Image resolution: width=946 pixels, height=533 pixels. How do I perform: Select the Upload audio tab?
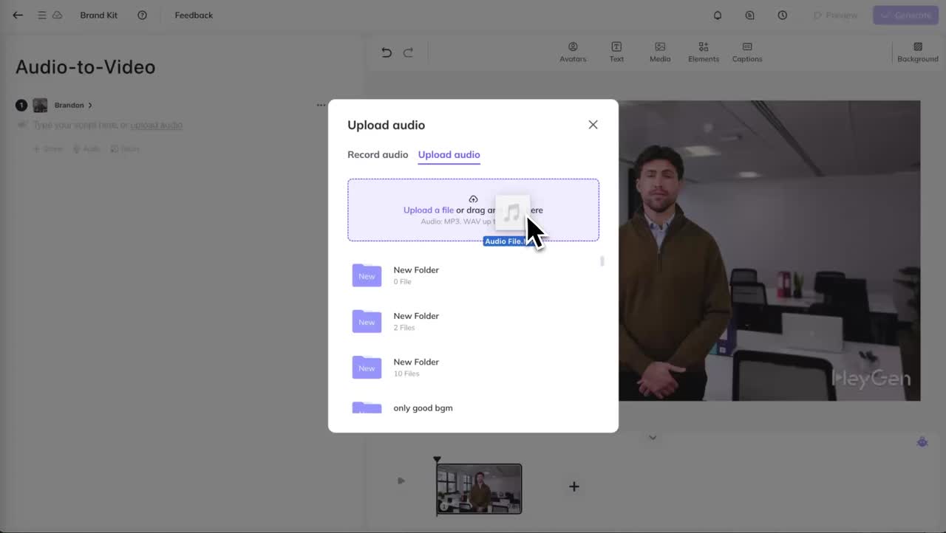click(449, 155)
